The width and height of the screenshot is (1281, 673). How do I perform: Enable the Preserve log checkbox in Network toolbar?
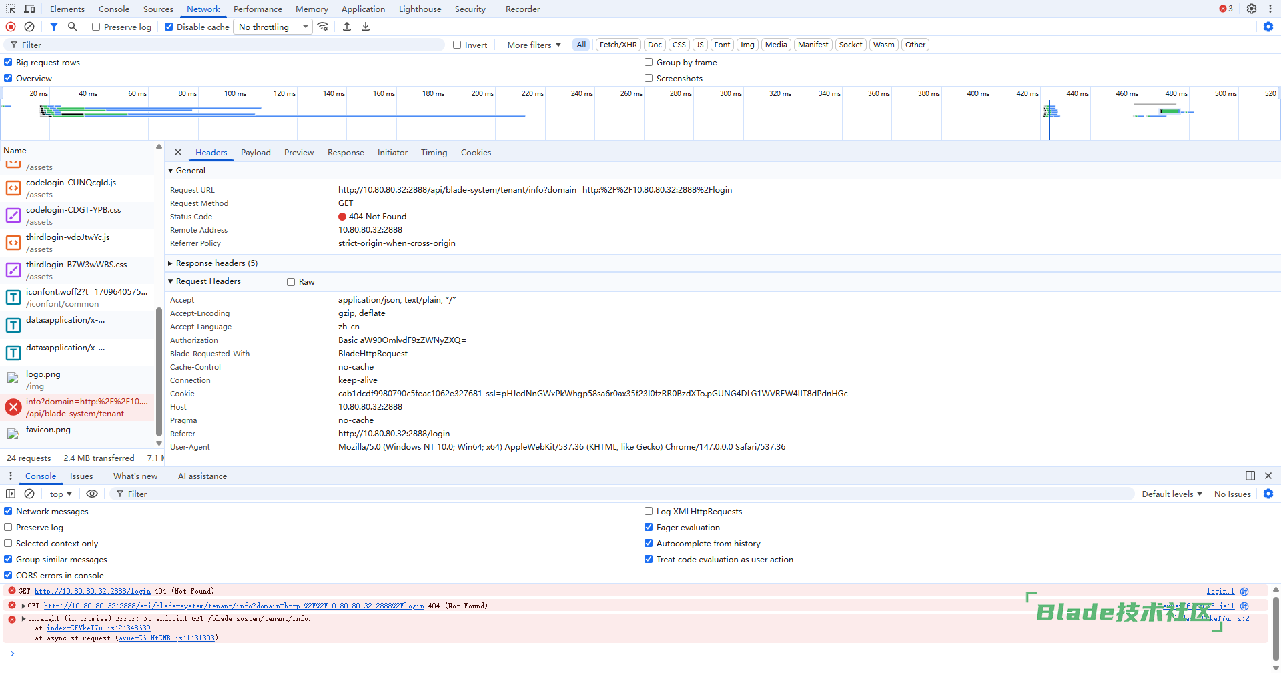pos(96,27)
